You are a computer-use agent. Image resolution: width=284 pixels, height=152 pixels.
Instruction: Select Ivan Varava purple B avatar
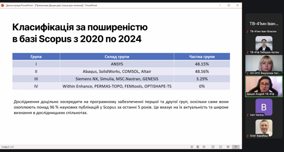264,107
